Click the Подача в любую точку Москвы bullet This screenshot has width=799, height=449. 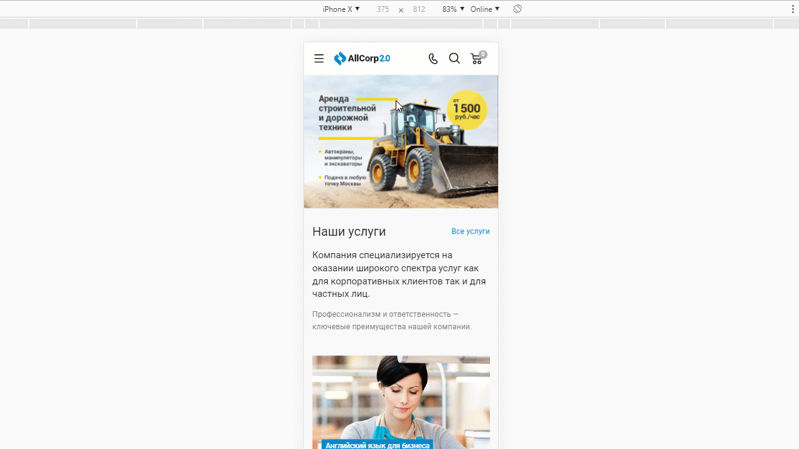[343, 180]
